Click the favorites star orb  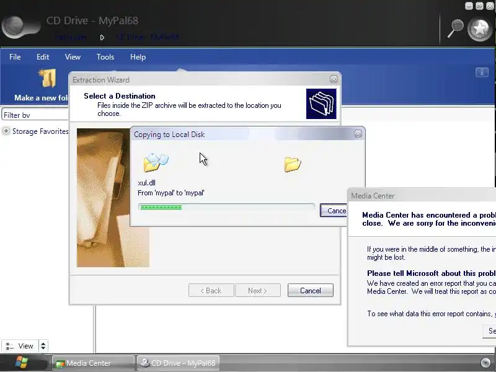480,29
